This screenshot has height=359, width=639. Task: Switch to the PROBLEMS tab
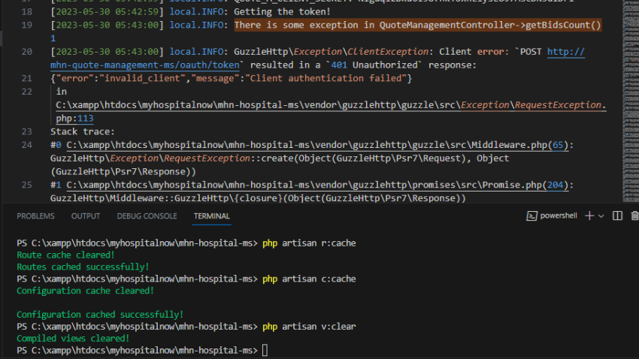[35, 216]
